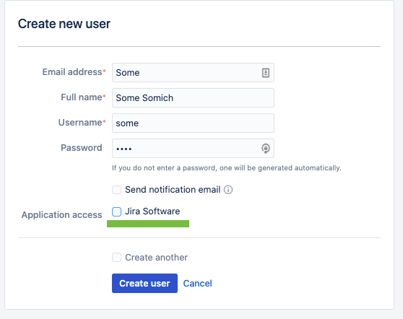Click inside the Password field
Screen dimensions: 403x319
193,148
